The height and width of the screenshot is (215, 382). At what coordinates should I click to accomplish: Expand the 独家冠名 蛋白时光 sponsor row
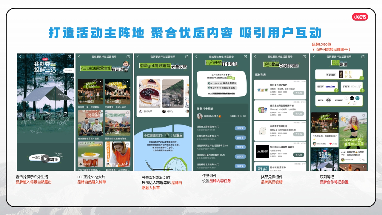point(362,78)
